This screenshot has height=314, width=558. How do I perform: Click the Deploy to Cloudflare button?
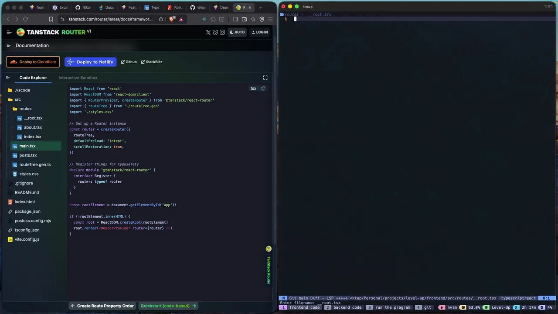click(33, 62)
